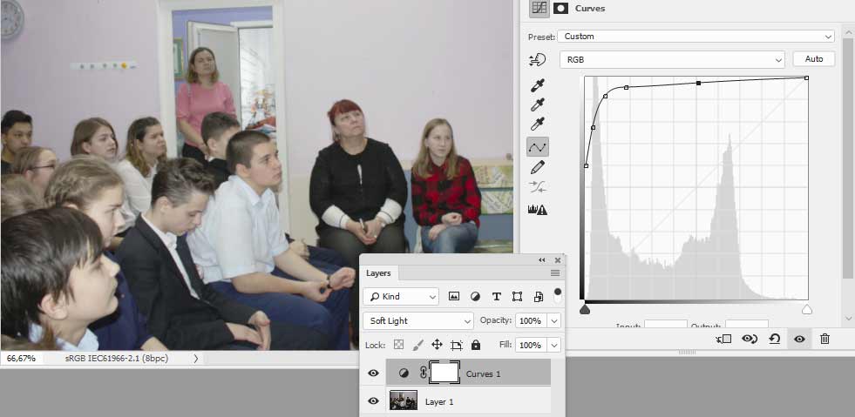The image size is (855, 417).
Task: Click the sRGB IEC61966-2.1 status text
Action: tap(118, 358)
